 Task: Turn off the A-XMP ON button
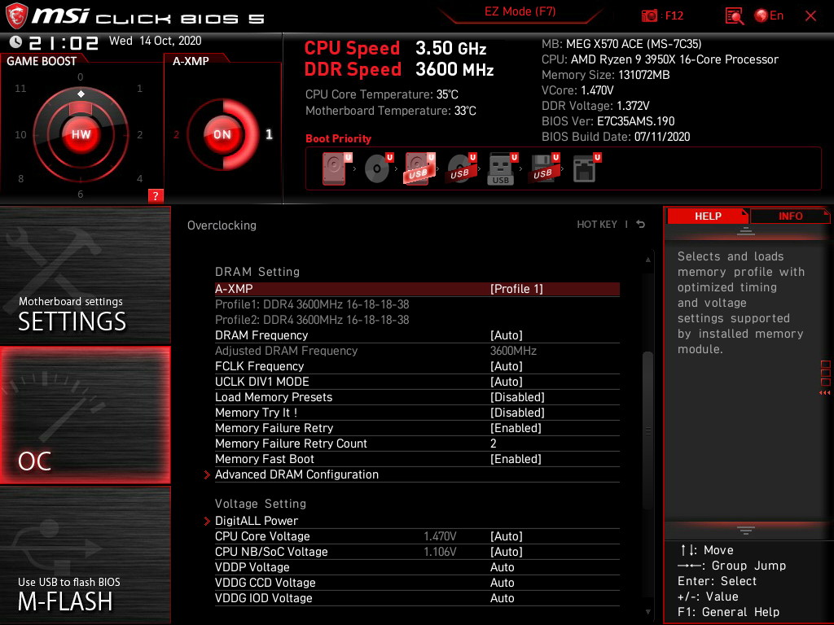click(x=222, y=134)
